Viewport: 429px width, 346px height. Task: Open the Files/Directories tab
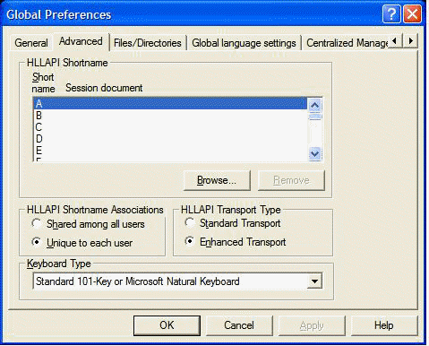pos(148,43)
